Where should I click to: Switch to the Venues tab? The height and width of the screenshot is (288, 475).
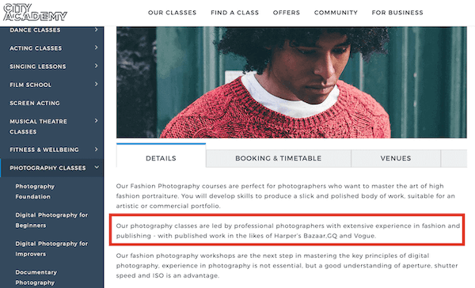pyautogui.click(x=396, y=158)
